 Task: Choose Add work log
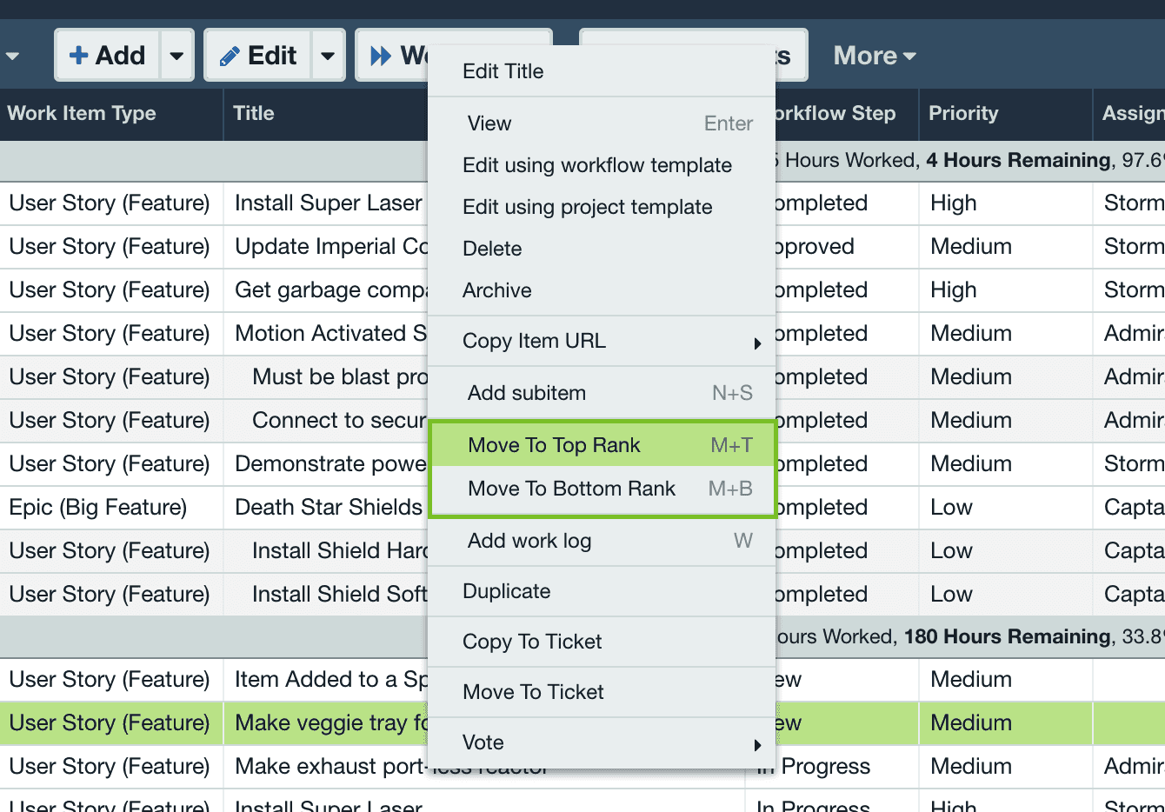click(x=529, y=541)
